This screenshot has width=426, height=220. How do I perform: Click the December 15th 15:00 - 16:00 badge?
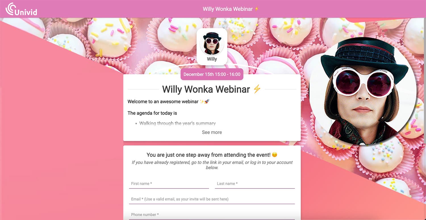coord(212,74)
